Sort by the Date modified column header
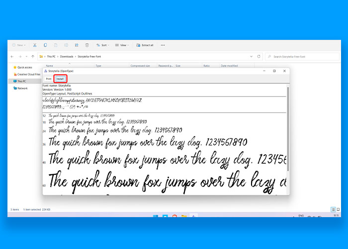348x249 pixels. click(229, 66)
